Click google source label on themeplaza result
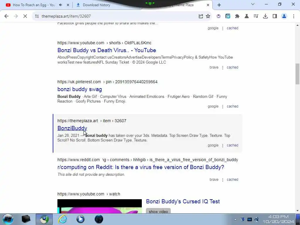The height and width of the screenshot is (225, 300). coord(213,145)
